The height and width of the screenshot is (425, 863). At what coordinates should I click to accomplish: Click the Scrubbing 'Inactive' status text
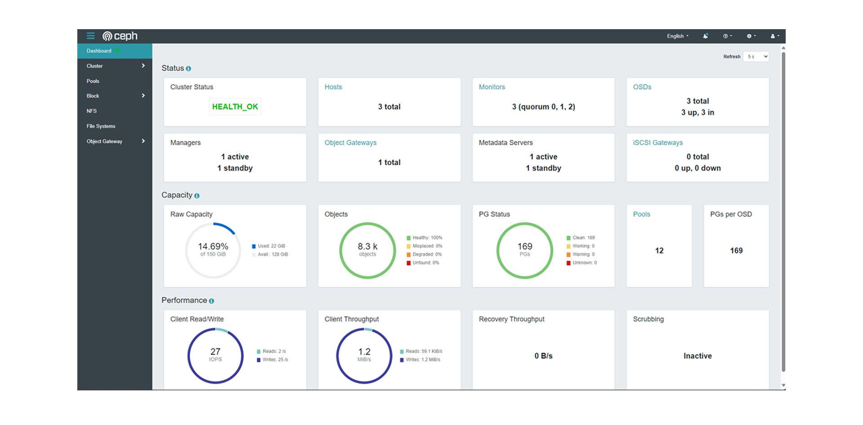(698, 356)
